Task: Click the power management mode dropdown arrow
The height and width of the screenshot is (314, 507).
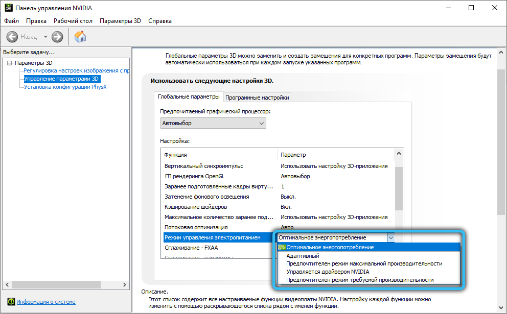Action: tap(390, 237)
